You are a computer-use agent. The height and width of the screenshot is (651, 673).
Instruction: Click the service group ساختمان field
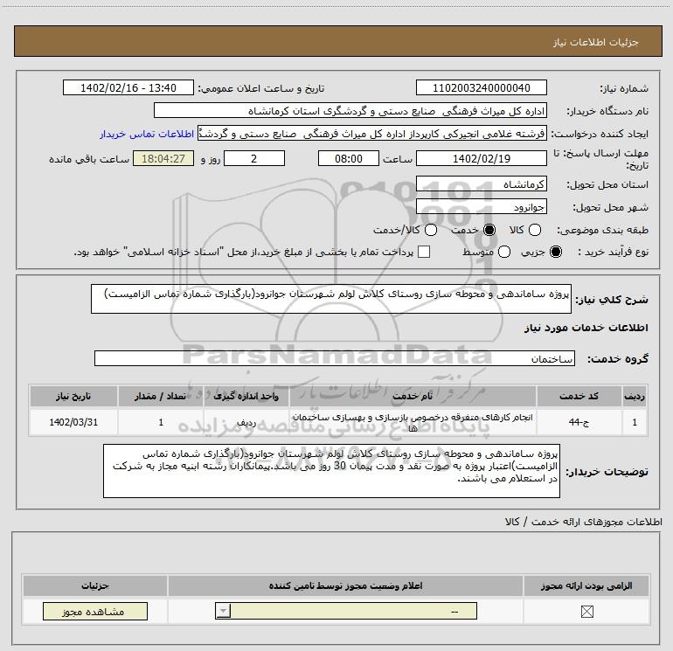tap(335, 358)
